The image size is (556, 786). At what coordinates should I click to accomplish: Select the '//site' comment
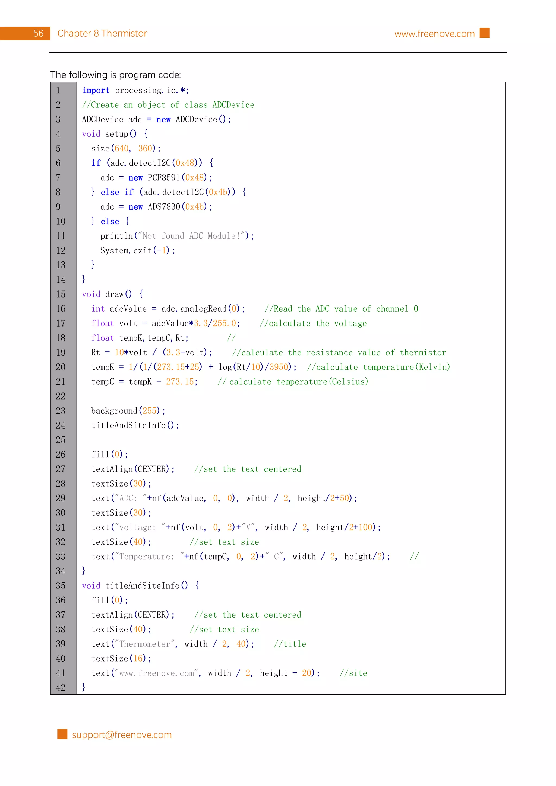[x=353, y=673]
